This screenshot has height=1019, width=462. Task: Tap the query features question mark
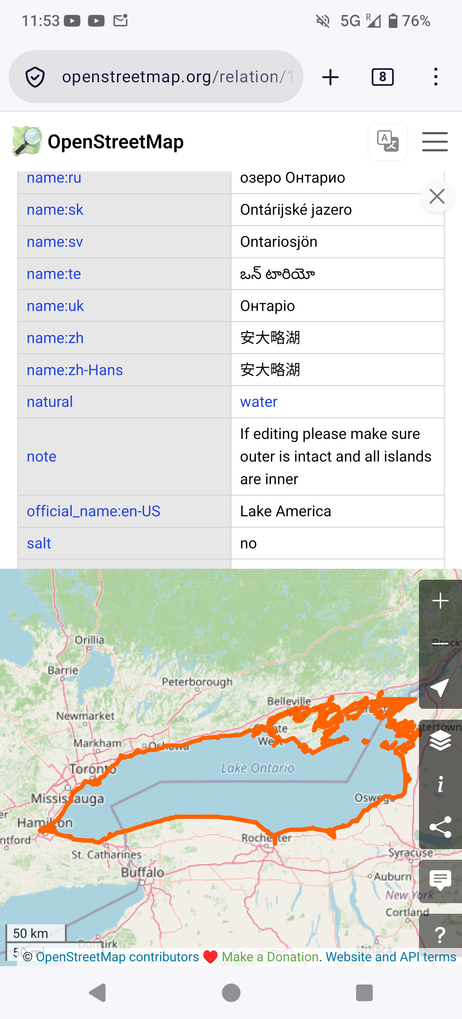pos(440,934)
